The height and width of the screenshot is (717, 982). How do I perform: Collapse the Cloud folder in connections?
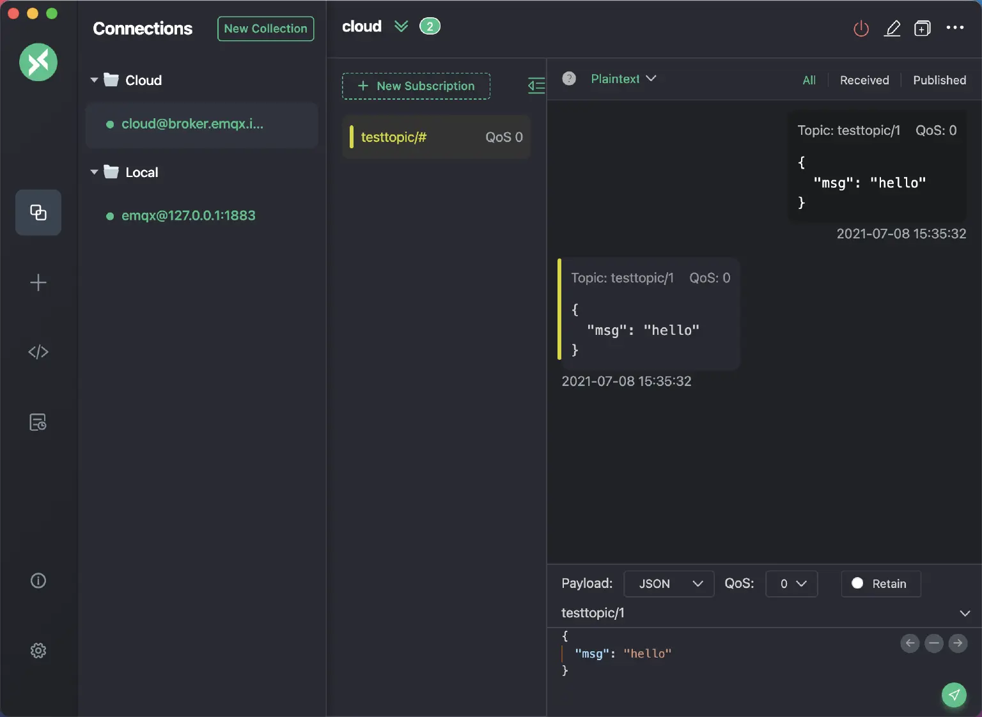tap(94, 81)
